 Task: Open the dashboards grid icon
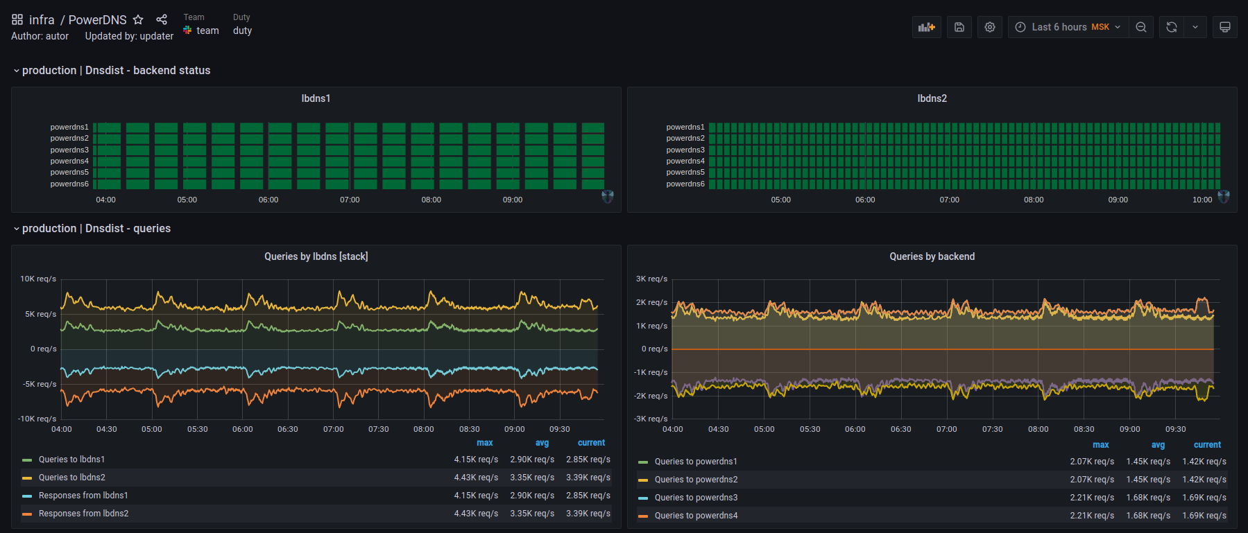tap(17, 19)
